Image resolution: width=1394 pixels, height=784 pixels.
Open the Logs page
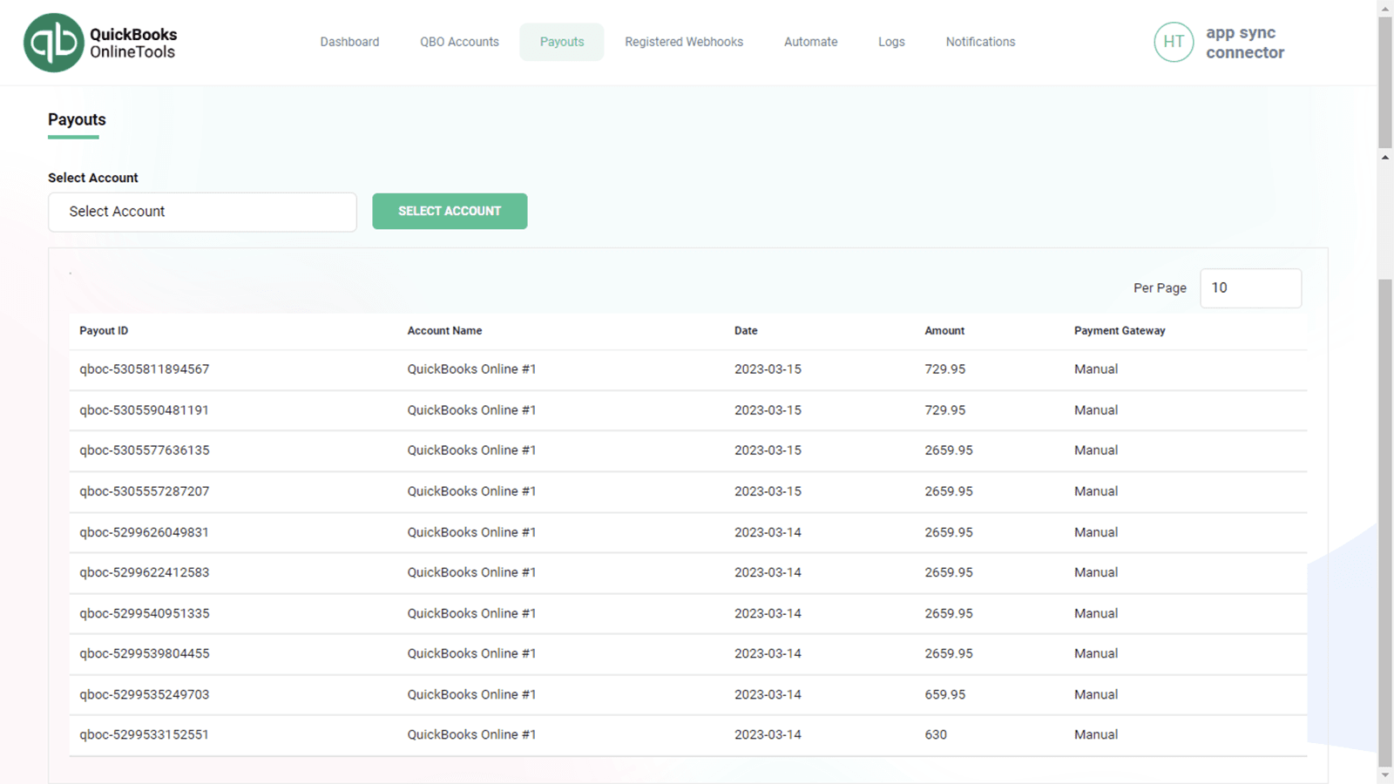coord(891,41)
